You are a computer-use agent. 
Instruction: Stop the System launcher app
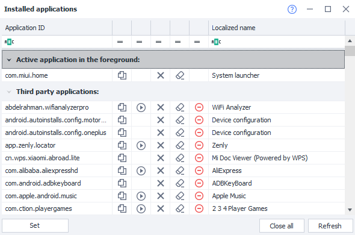(161, 75)
